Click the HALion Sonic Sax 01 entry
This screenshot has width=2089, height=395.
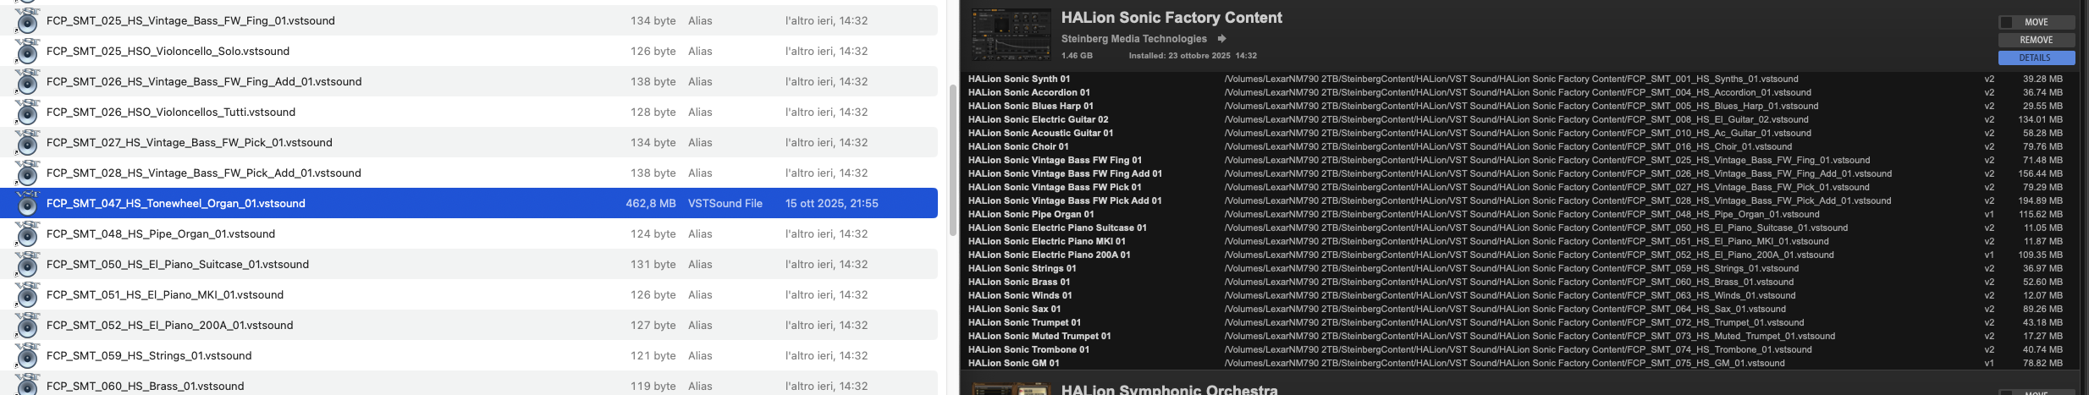coord(1014,309)
